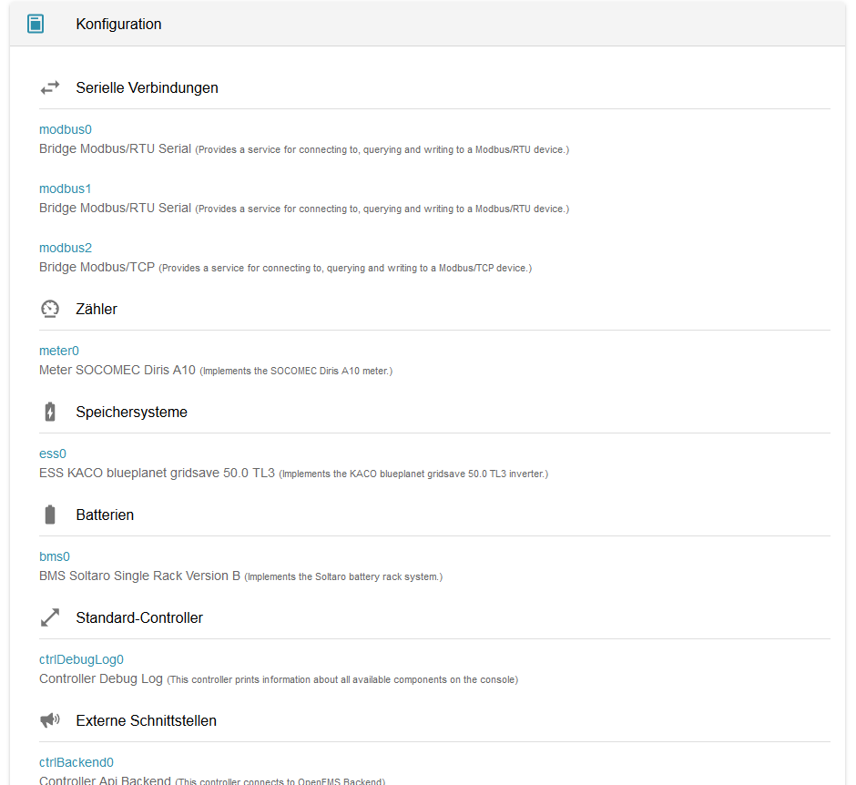Open the bms0 battery link
856x785 pixels.
55,556
